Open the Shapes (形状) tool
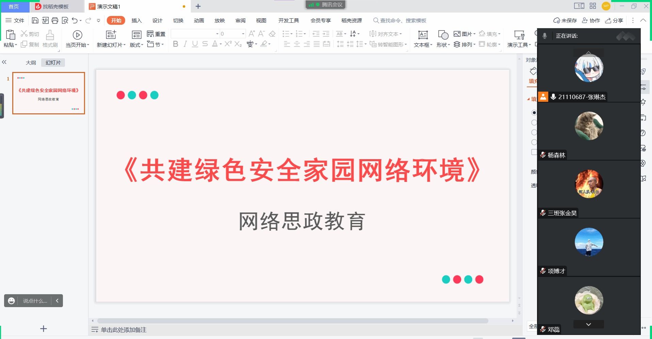The width and height of the screenshot is (652, 339). tap(443, 38)
